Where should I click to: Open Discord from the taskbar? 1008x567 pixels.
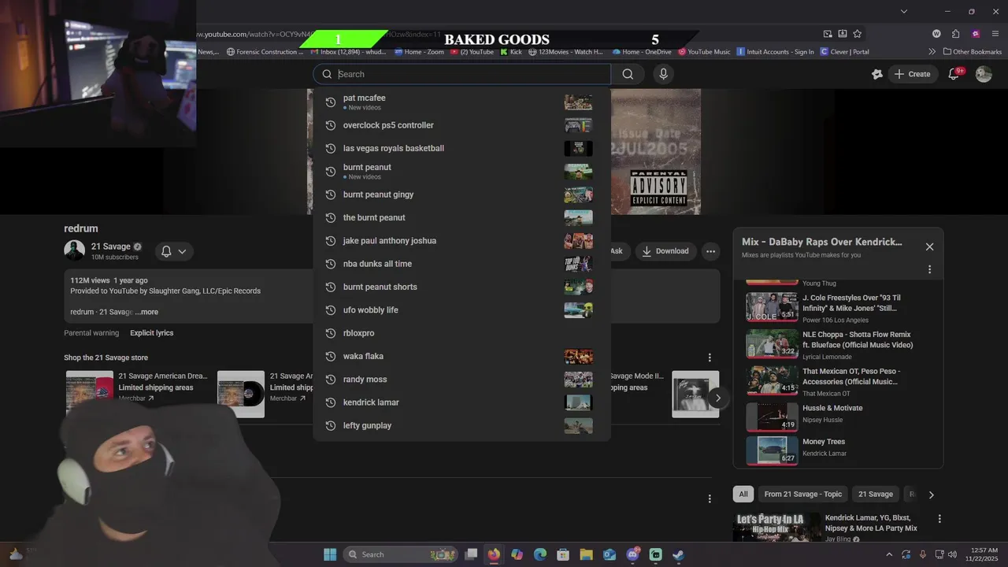click(x=632, y=554)
